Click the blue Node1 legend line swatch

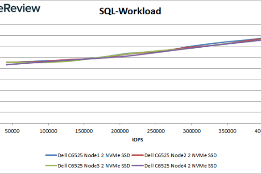51,155
